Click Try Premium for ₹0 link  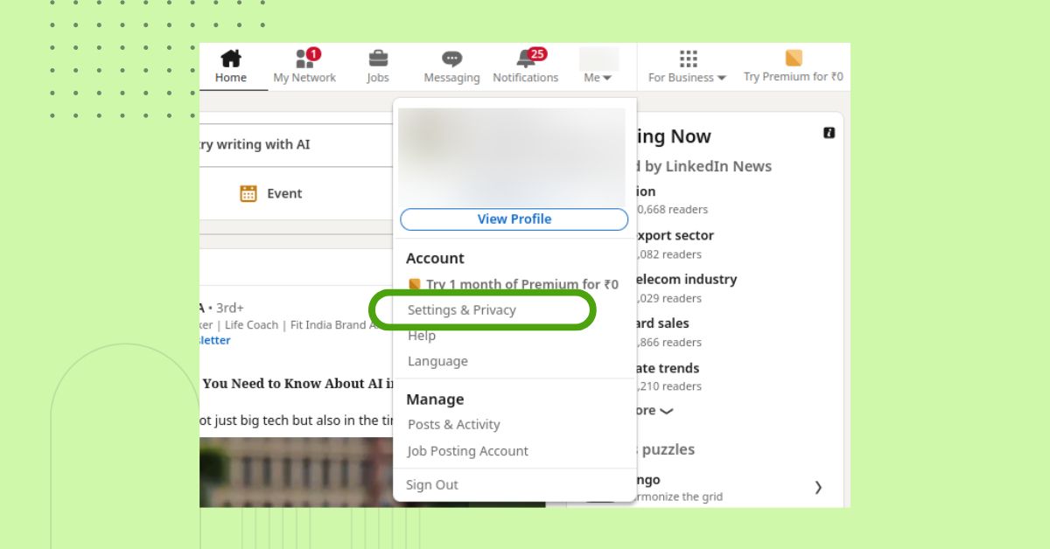coord(794,77)
